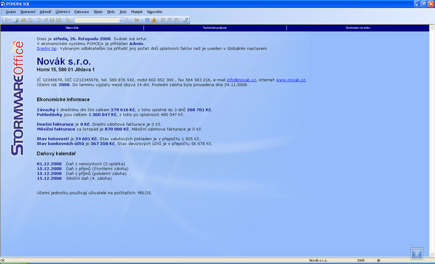
Task: Open the Účetnictví menu
Action: point(63,12)
